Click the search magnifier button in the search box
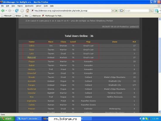161x121 pixels. [151, 11]
